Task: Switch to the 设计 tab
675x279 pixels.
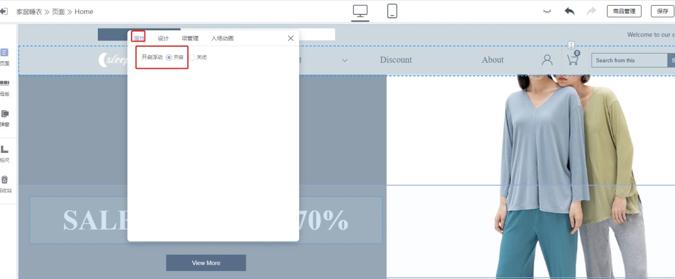Action: (x=163, y=38)
